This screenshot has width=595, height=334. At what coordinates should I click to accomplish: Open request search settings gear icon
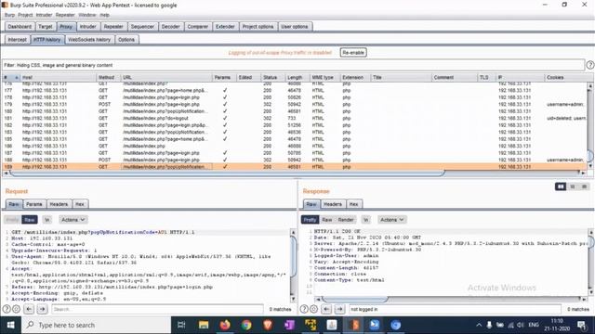point(16,309)
